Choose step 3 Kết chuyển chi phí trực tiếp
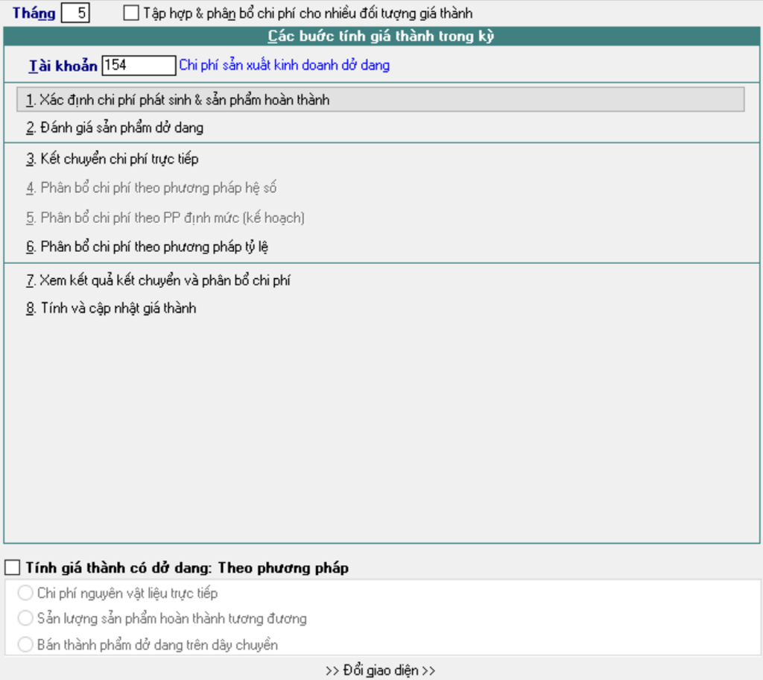This screenshot has width=763, height=680. point(113,159)
